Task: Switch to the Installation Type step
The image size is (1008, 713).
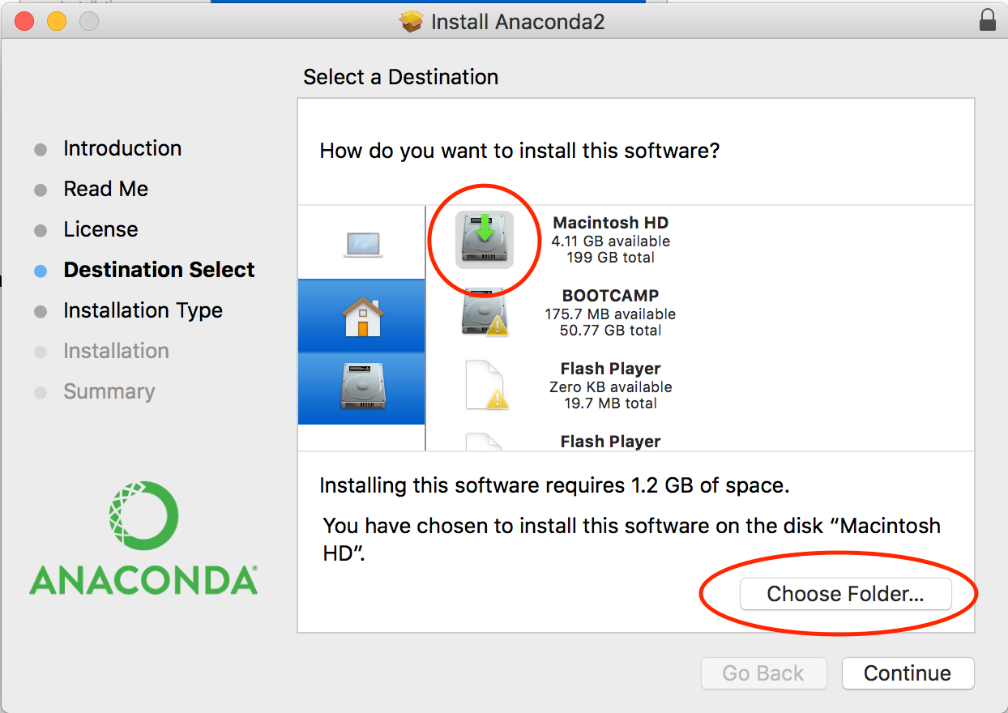Action: pos(143,310)
